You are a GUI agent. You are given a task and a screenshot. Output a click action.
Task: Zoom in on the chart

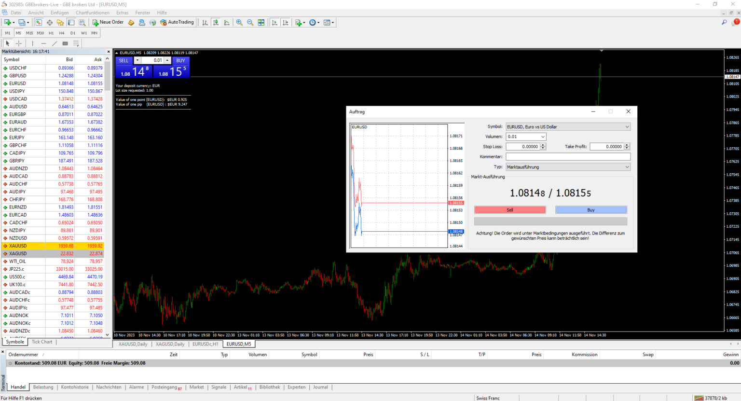click(239, 22)
